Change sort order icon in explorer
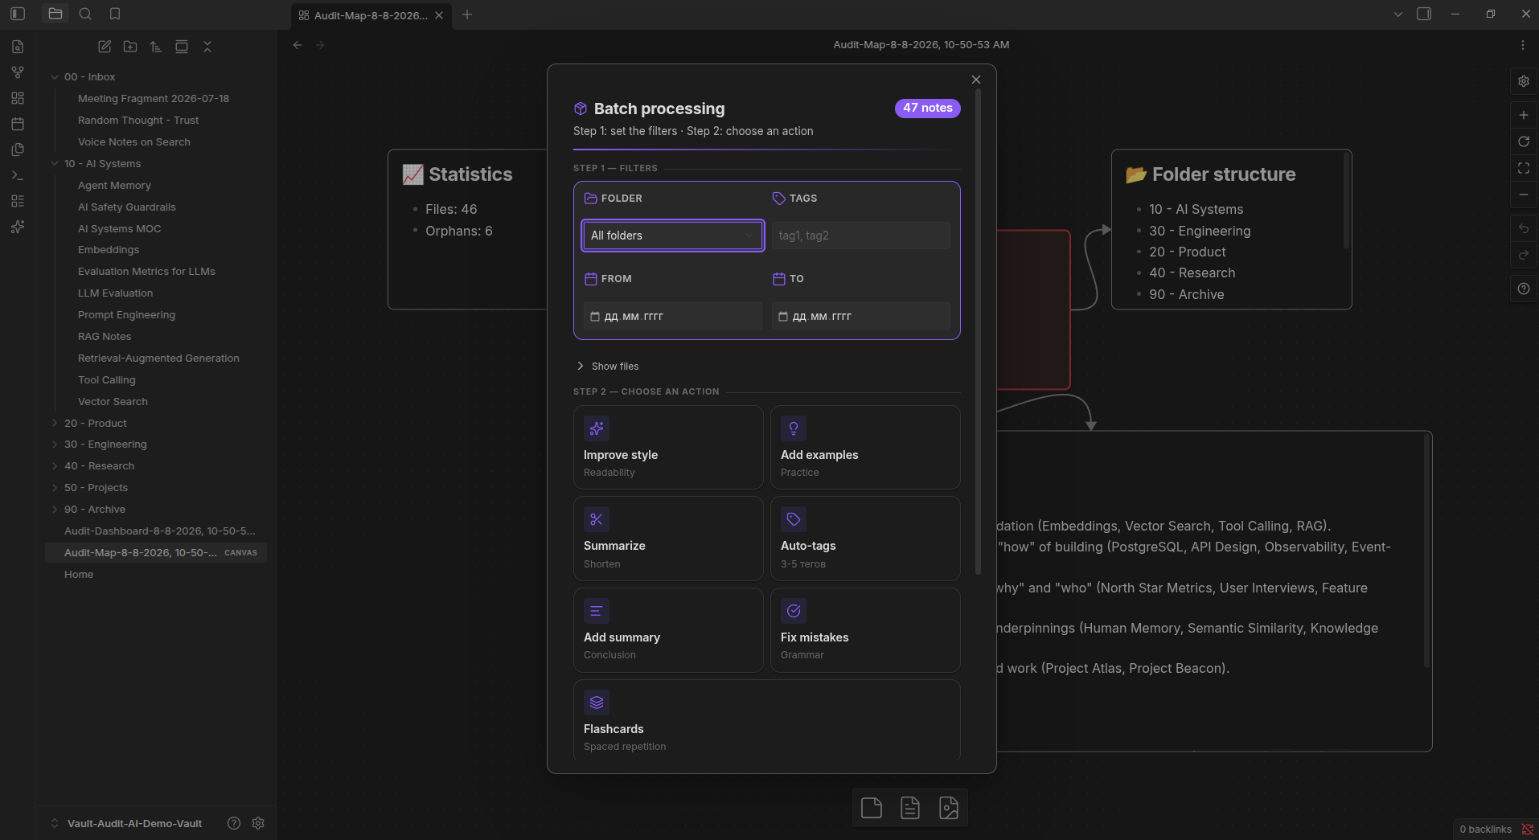The height and width of the screenshot is (840, 1539). (156, 47)
